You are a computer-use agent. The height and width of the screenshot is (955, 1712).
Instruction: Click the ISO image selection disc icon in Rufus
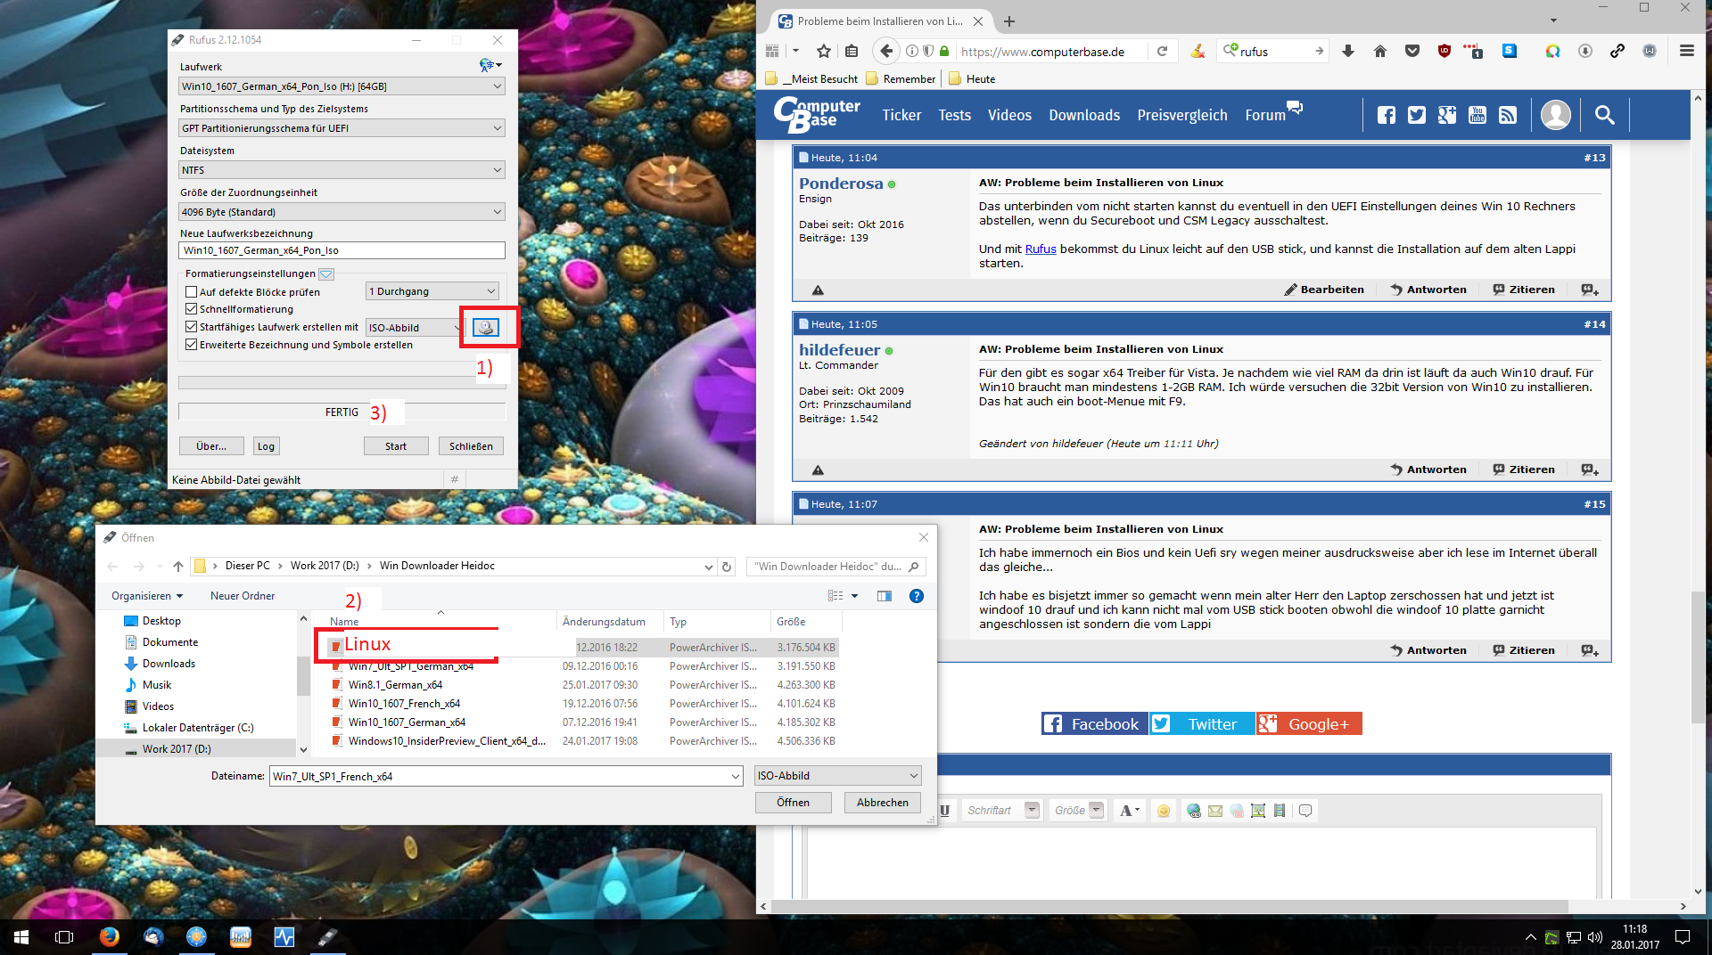pos(486,328)
